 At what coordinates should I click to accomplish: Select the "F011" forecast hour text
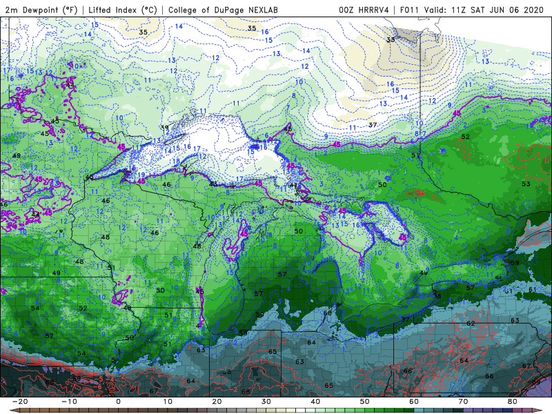[x=409, y=10]
